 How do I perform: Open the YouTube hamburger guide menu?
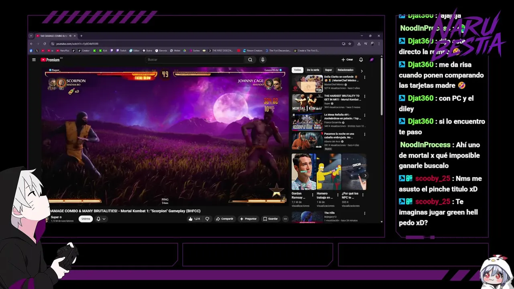coord(34,60)
